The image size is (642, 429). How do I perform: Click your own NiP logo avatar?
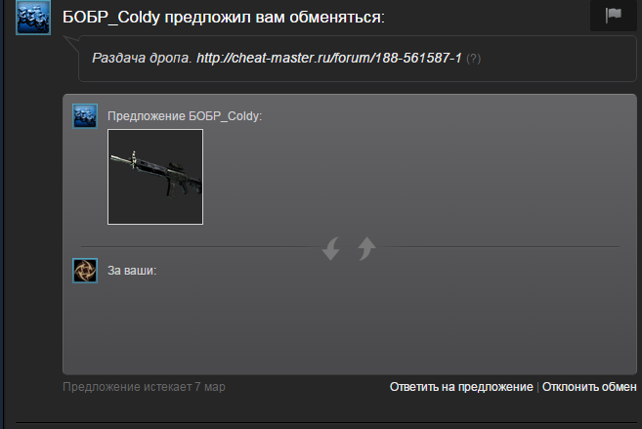(85, 271)
